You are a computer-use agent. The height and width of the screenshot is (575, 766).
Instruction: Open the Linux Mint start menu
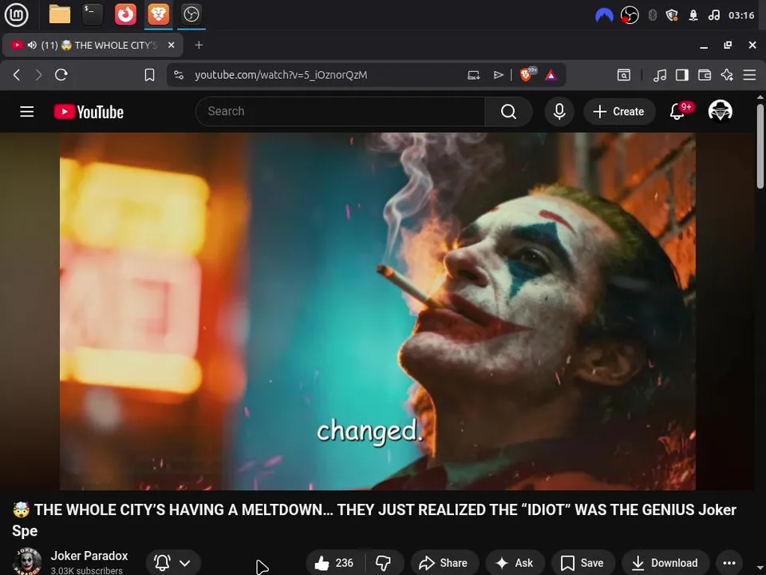(16, 14)
